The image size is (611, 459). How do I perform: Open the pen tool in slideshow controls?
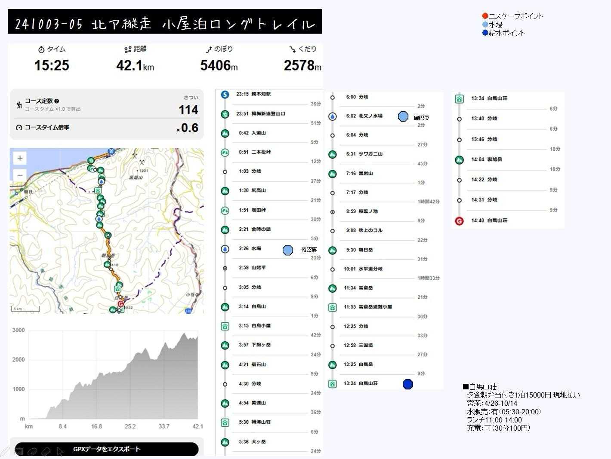point(5,451)
